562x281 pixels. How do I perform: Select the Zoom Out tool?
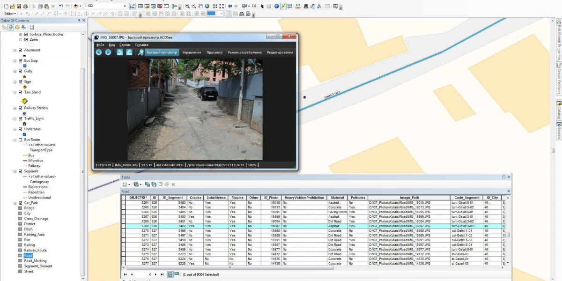point(193,6)
